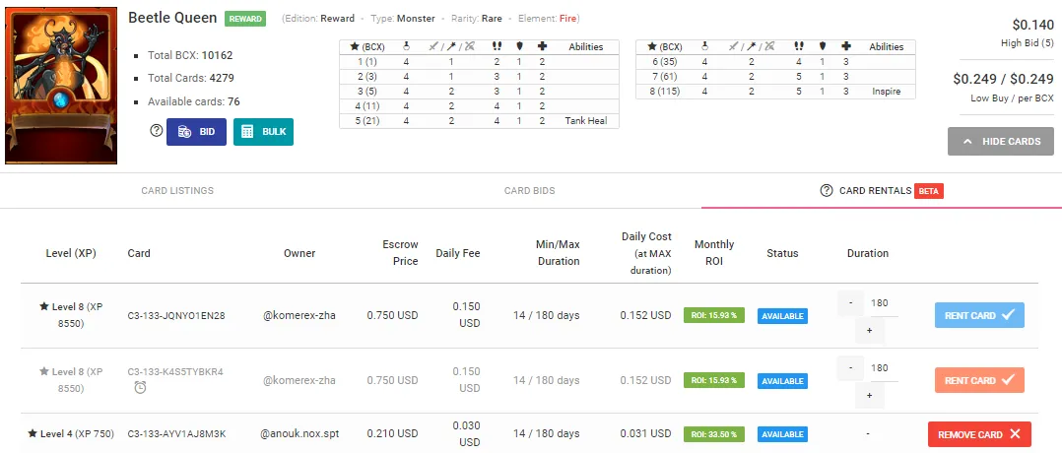Switch to the CARD LISTINGS tab
The image size is (1062, 453).
click(x=177, y=191)
